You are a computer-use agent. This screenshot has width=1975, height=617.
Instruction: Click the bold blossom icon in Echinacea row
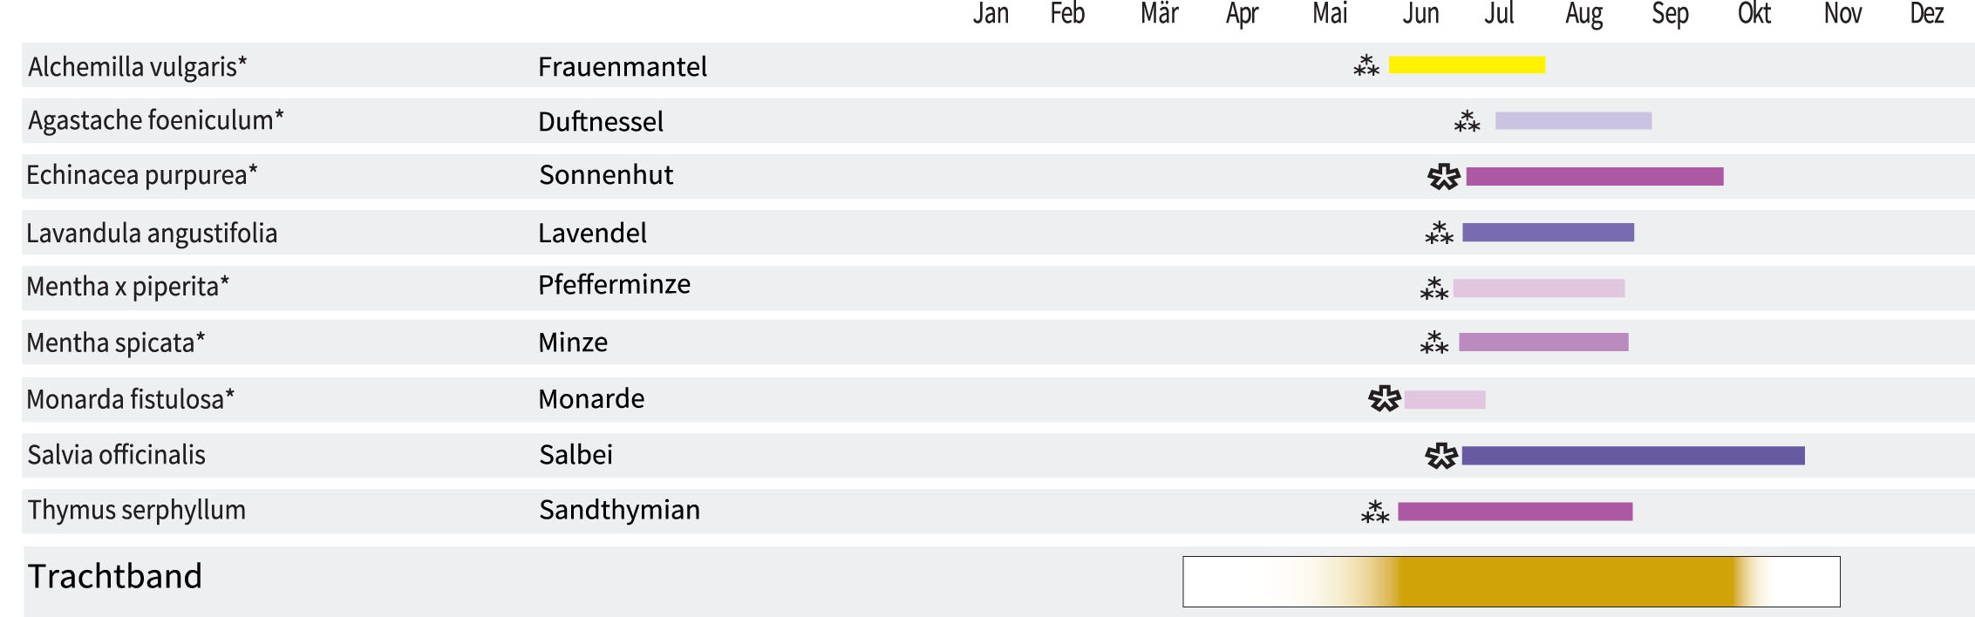pyautogui.click(x=1443, y=177)
